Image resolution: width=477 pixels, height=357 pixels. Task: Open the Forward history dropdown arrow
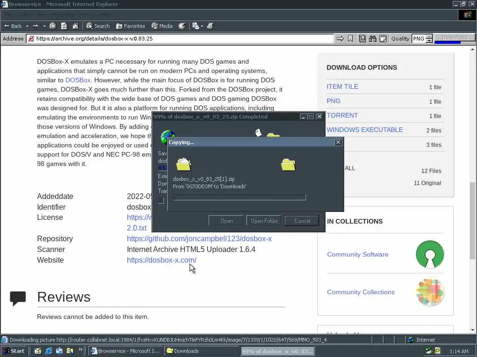click(x=44, y=26)
